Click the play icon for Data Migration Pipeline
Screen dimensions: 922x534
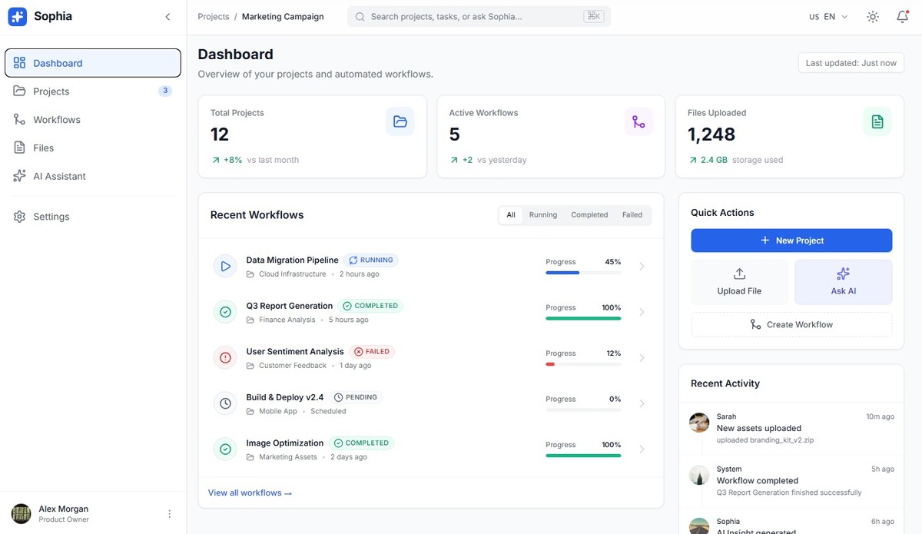(x=225, y=267)
